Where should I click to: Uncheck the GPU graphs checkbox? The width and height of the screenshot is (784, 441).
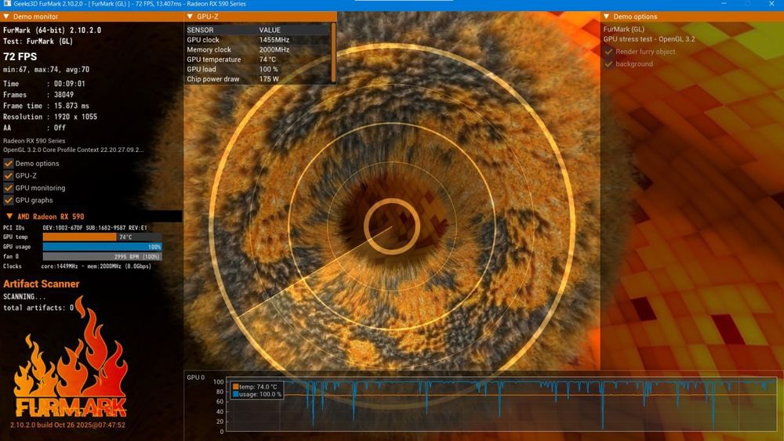pyautogui.click(x=9, y=201)
